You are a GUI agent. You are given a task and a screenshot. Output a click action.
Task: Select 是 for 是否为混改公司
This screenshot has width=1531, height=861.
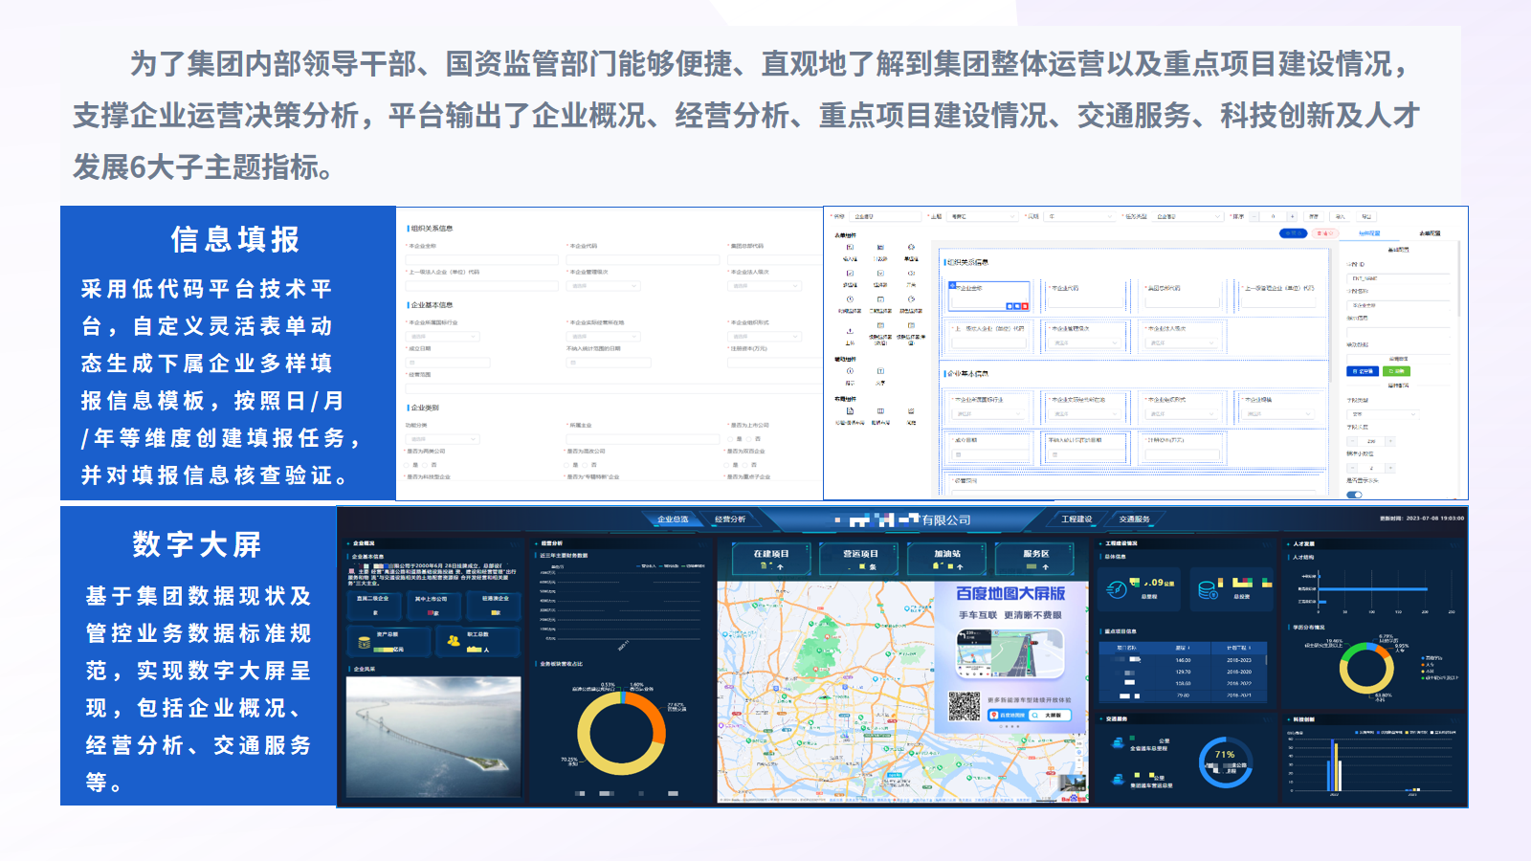coord(566,465)
